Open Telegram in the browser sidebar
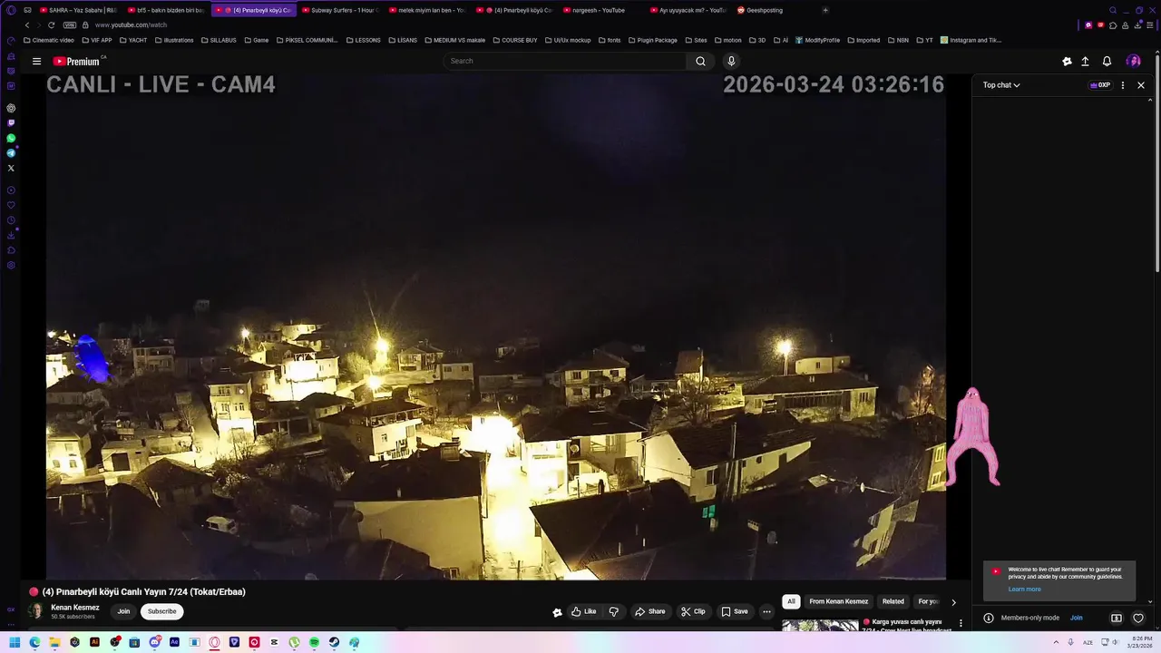1161x653 pixels. click(11, 153)
